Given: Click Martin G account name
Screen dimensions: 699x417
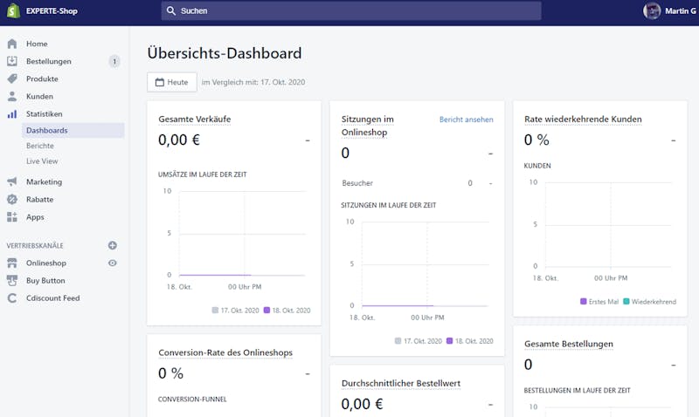Looking at the screenshot, I should tap(681, 10).
